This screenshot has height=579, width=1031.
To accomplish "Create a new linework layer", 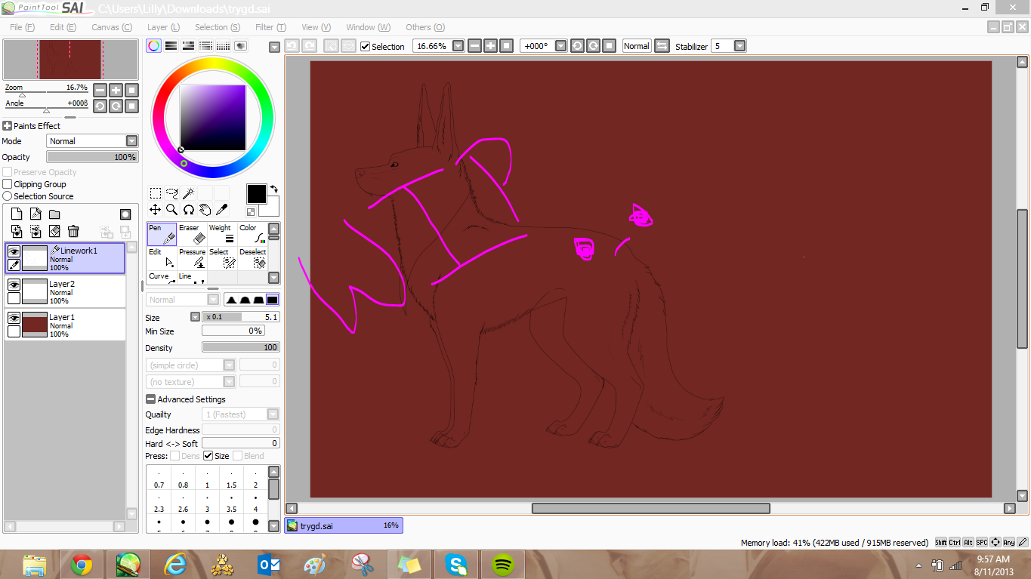I will coord(35,214).
